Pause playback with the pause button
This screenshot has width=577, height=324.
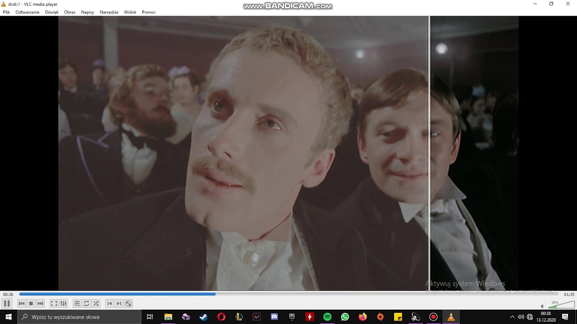(7, 303)
